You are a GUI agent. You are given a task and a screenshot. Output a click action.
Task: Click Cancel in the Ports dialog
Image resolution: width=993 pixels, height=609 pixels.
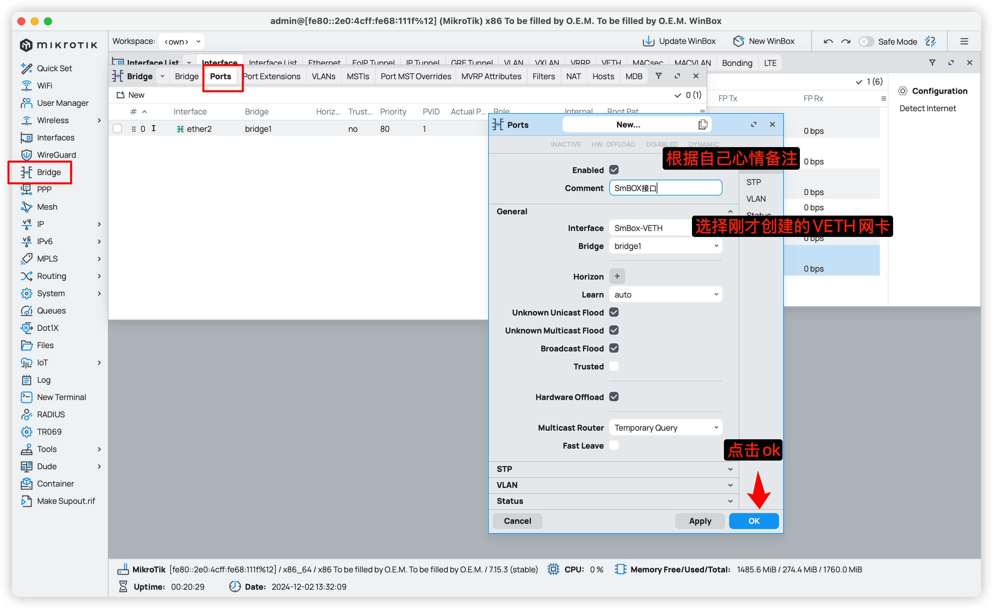[517, 521]
